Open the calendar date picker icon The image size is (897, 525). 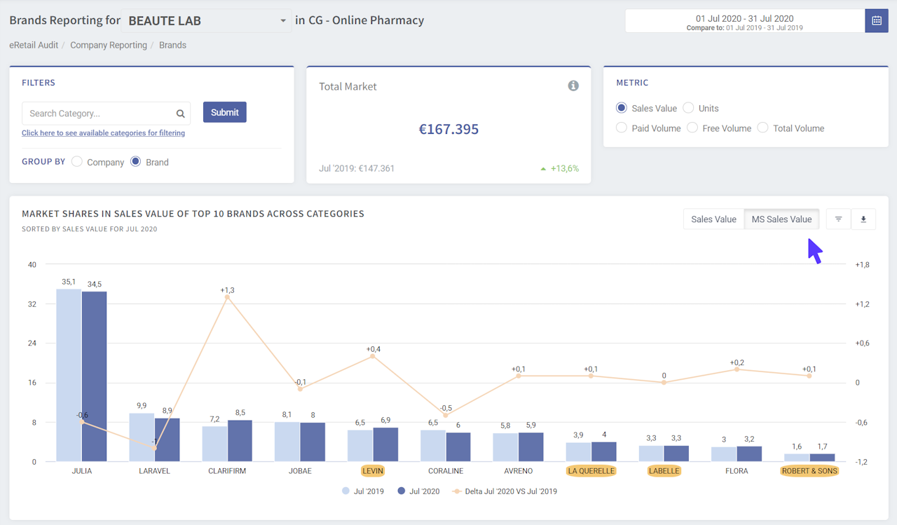876,21
